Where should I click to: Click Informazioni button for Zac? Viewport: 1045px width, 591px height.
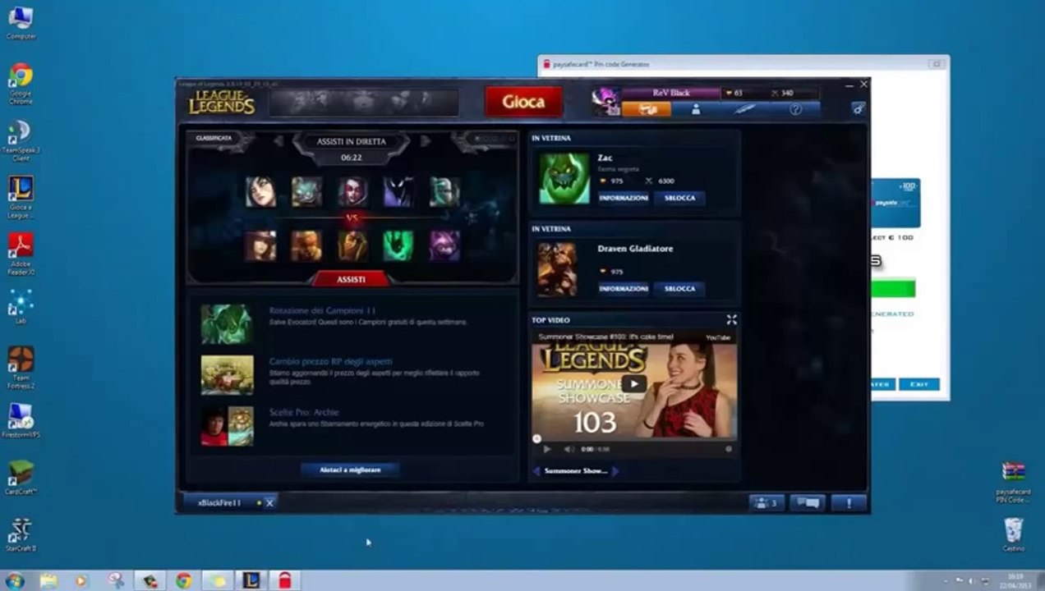tap(624, 198)
